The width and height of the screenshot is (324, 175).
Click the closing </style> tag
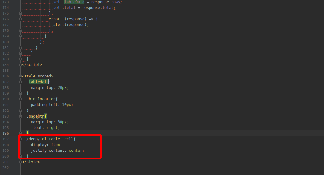click(x=31, y=162)
